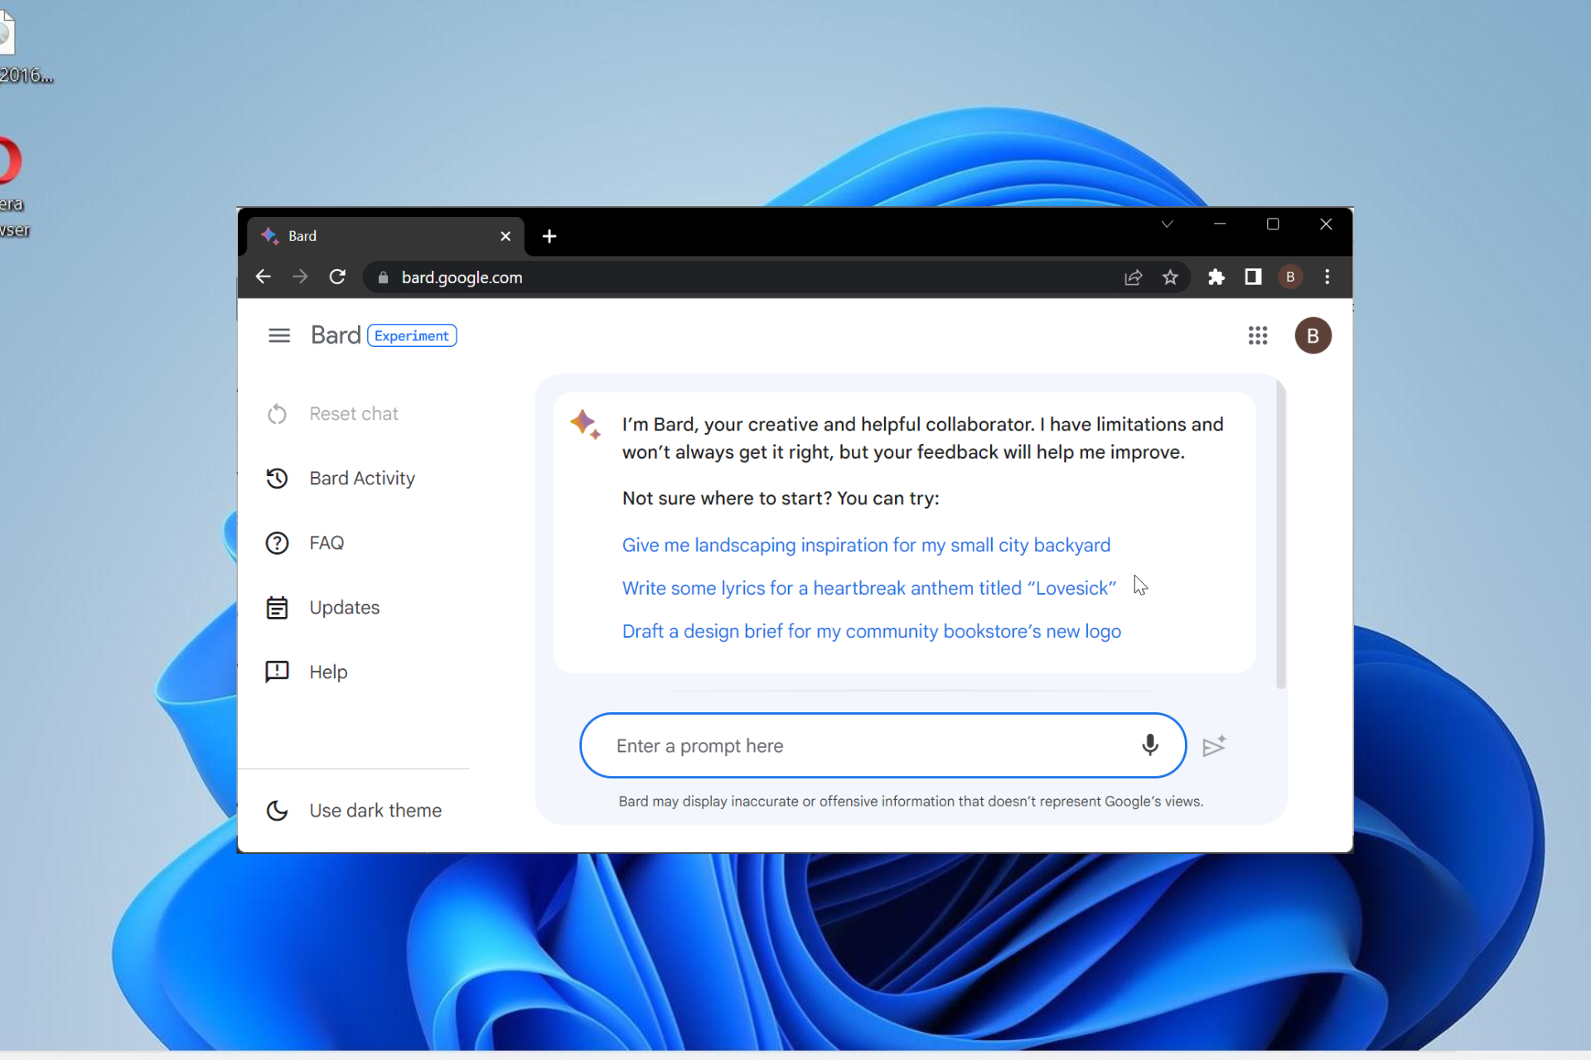The height and width of the screenshot is (1060, 1591).
Task: Click the Enter a prompt input field
Action: (x=882, y=745)
